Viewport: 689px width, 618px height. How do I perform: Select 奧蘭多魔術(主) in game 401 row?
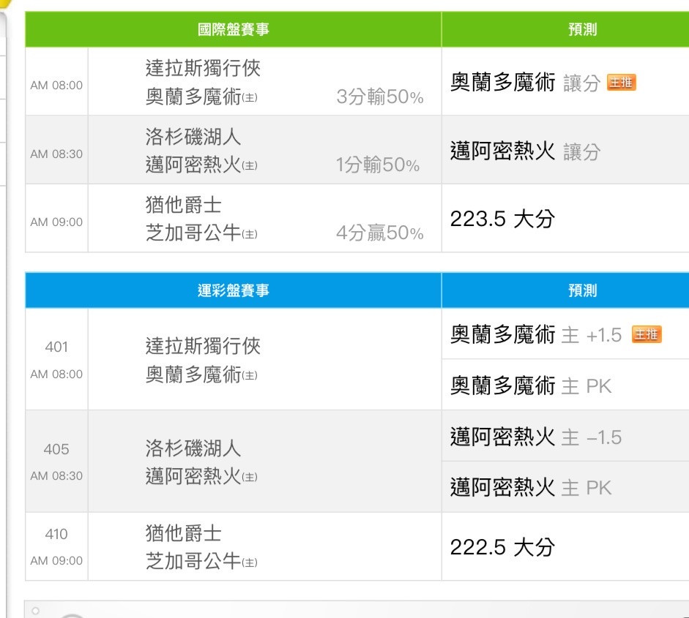[201, 374]
